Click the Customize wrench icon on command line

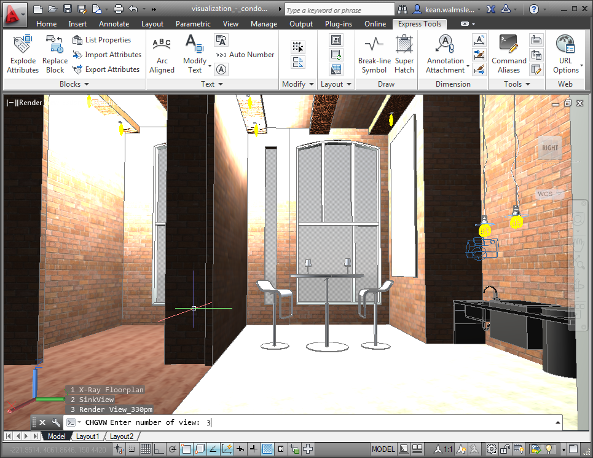tap(56, 422)
